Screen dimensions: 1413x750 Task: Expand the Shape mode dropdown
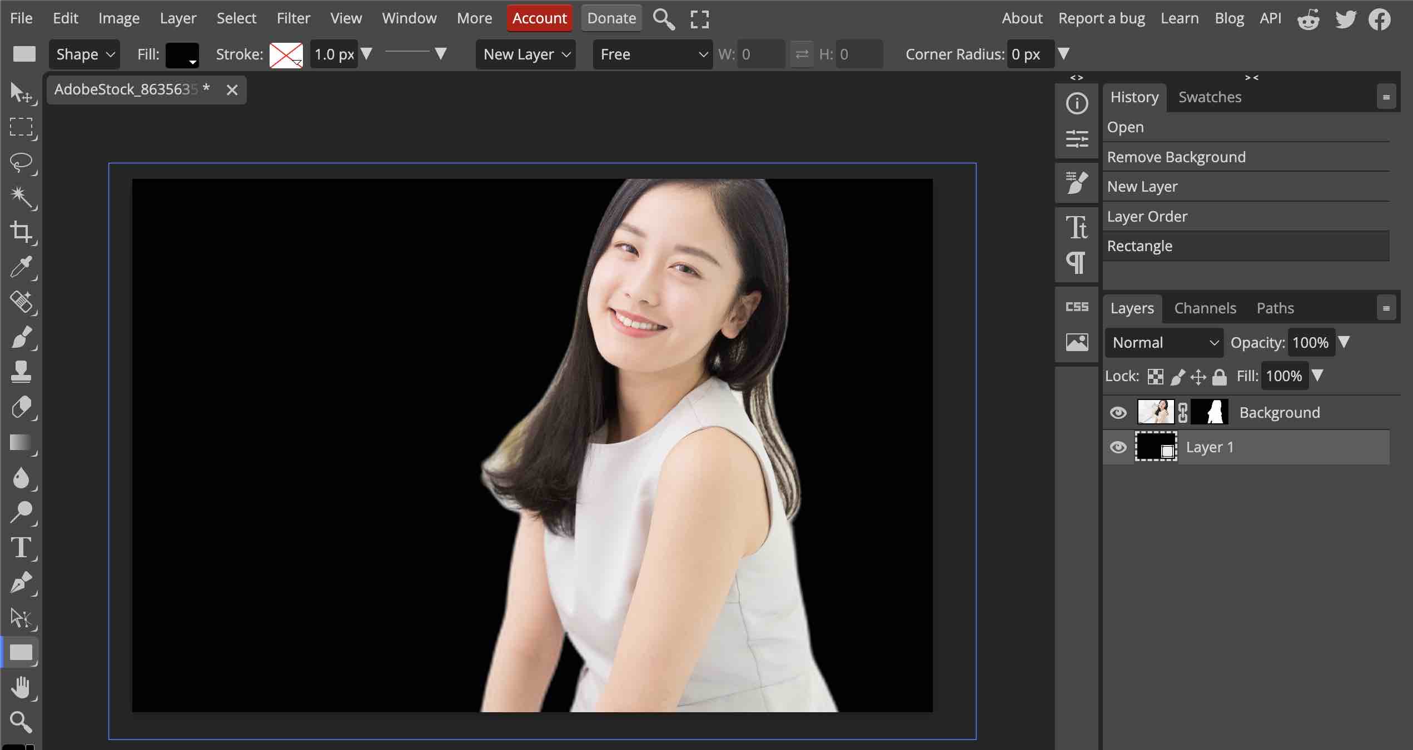84,54
